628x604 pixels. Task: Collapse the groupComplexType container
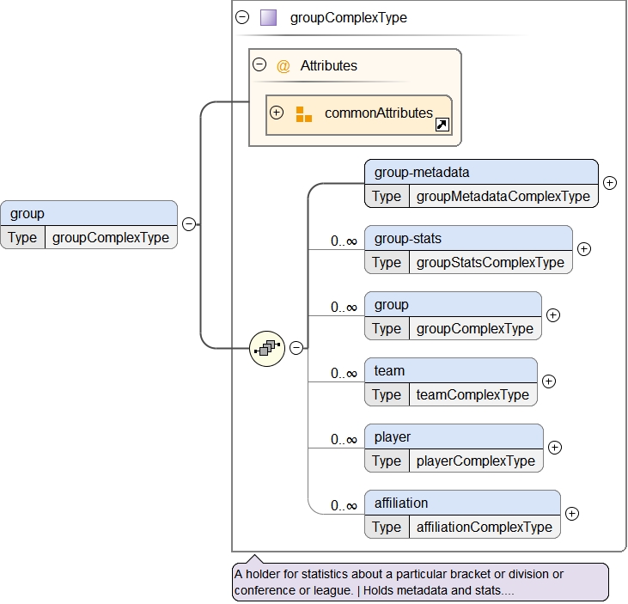click(x=242, y=17)
